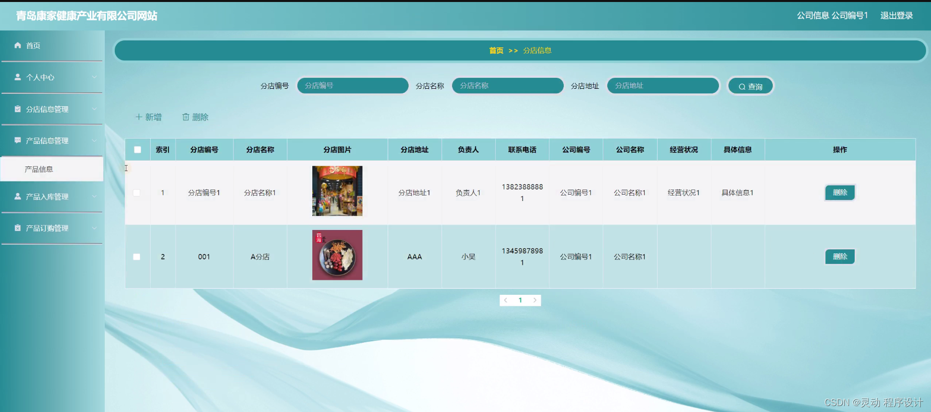This screenshot has width=931, height=412.
Task: Click cell 具体信息1 in first row
Action: tap(737, 193)
